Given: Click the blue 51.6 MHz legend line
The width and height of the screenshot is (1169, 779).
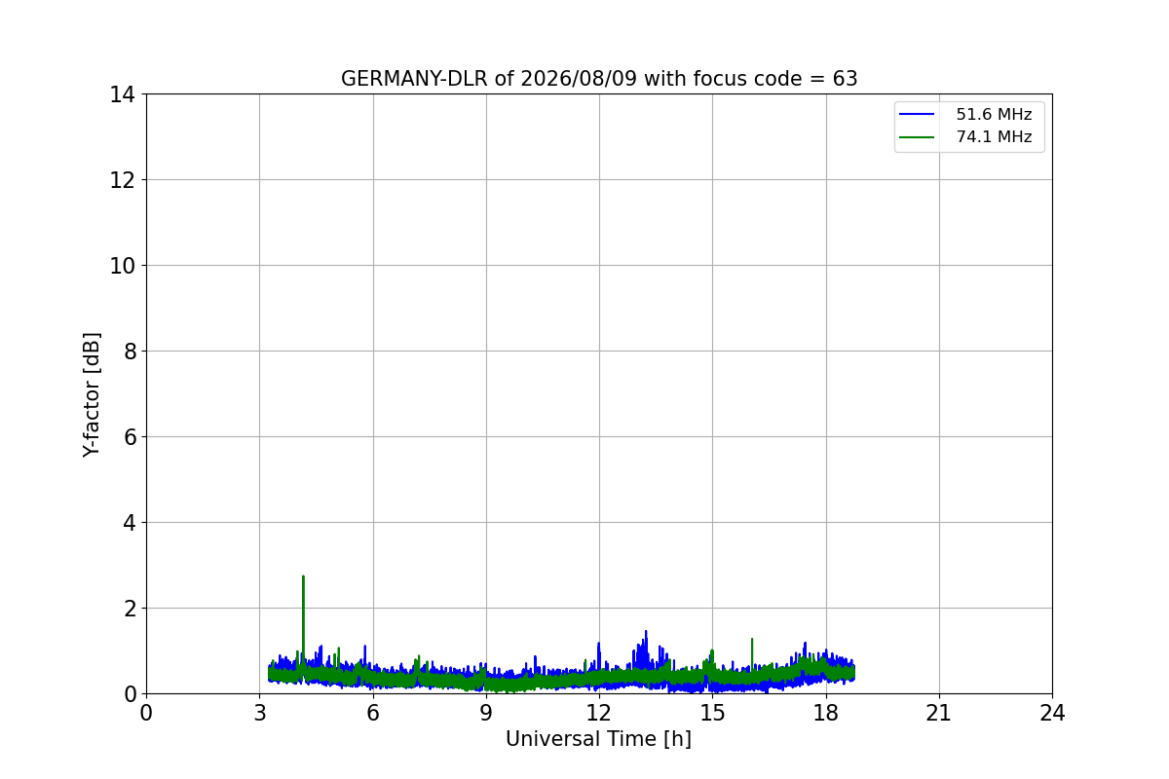Looking at the screenshot, I should [x=918, y=115].
